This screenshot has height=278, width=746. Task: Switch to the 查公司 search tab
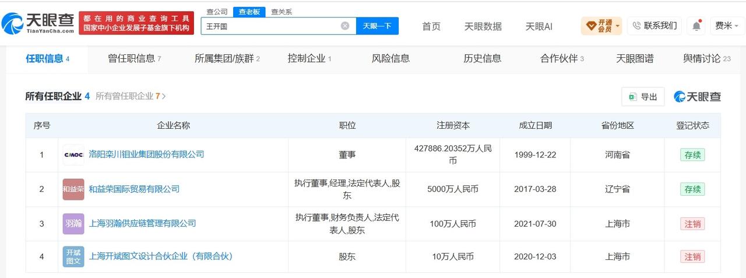pyautogui.click(x=217, y=12)
